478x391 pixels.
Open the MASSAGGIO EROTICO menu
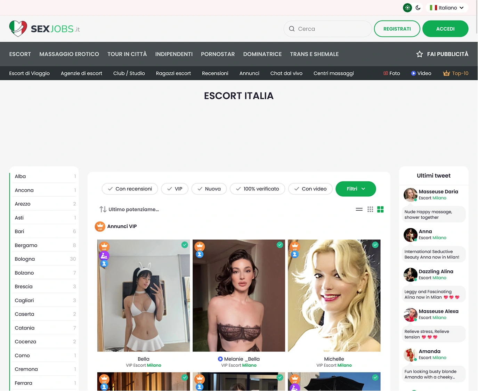(69, 54)
